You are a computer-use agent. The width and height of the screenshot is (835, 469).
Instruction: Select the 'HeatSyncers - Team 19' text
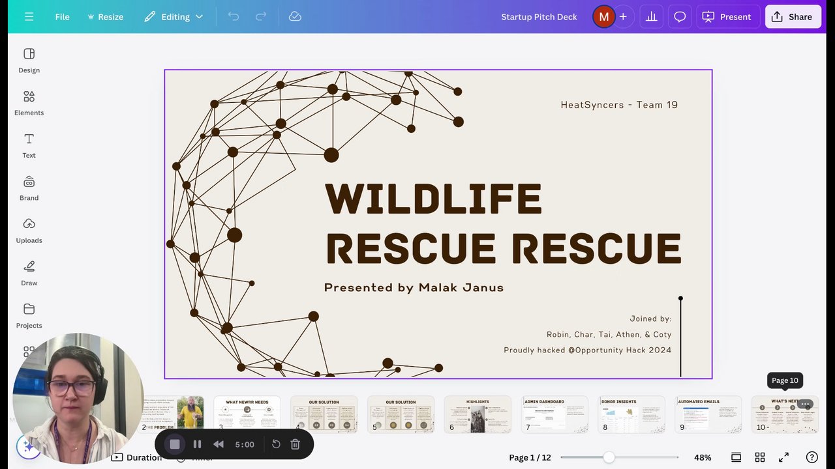pyautogui.click(x=619, y=104)
